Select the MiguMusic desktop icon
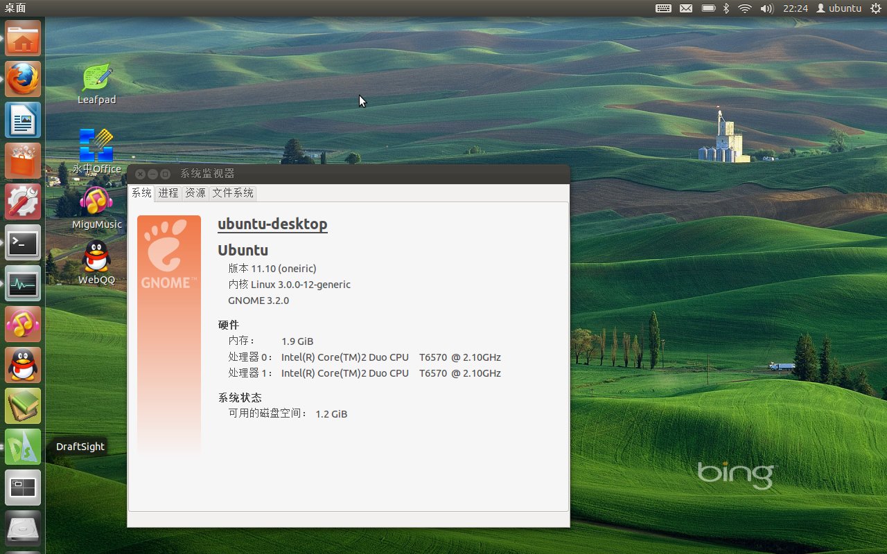 [x=97, y=208]
